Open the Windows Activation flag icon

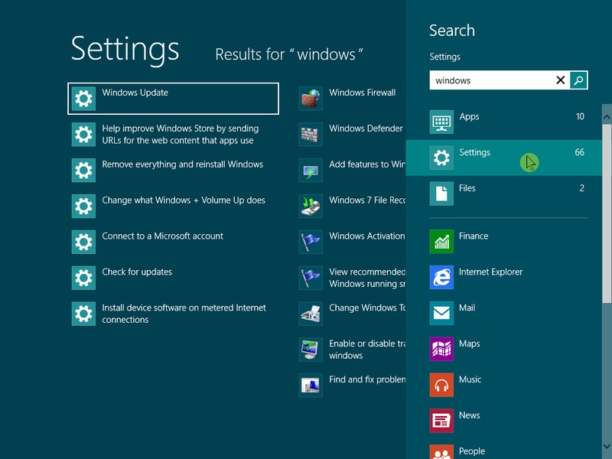pos(311,242)
